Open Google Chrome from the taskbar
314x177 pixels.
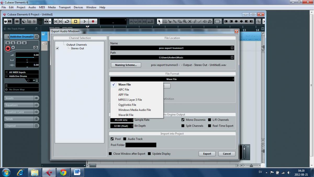point(63,172)
